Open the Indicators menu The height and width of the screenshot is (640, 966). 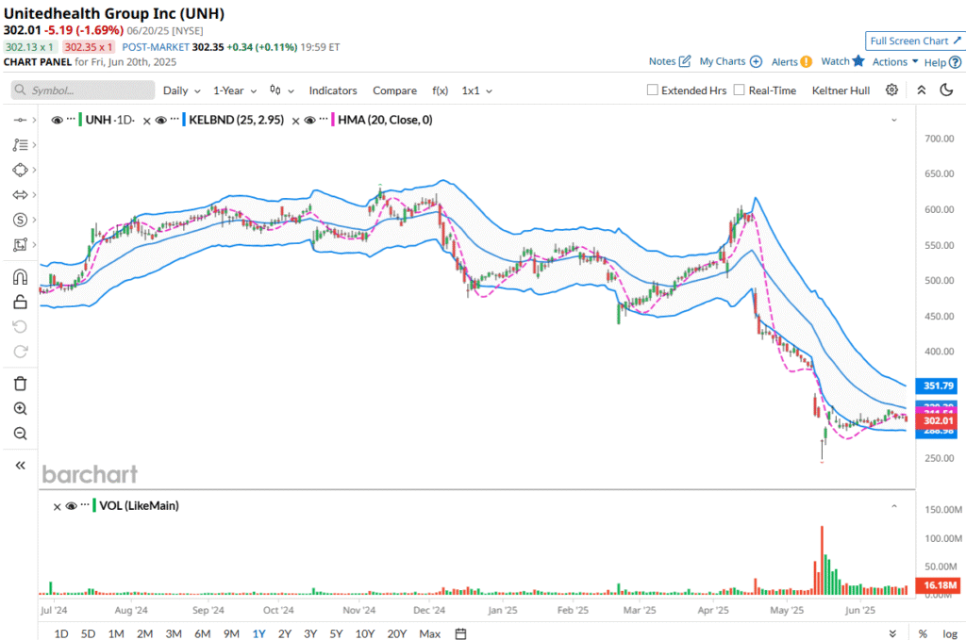[x=333, y=90]
